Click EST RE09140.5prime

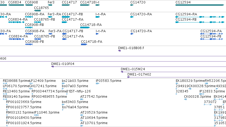pyautogui.click(x=16, y=97)
